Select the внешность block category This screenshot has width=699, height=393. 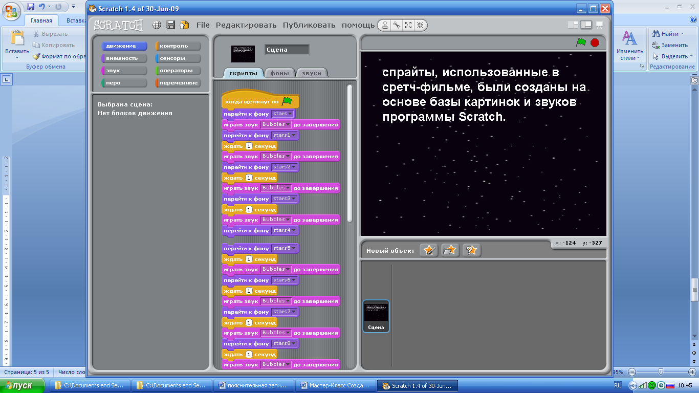tap(124, 58)
